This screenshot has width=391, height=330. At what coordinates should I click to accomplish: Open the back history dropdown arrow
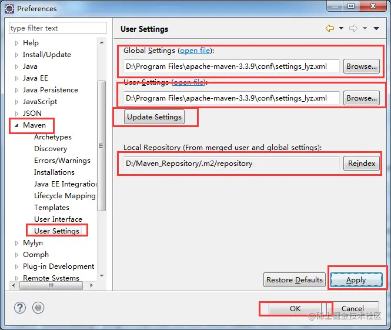341,28
